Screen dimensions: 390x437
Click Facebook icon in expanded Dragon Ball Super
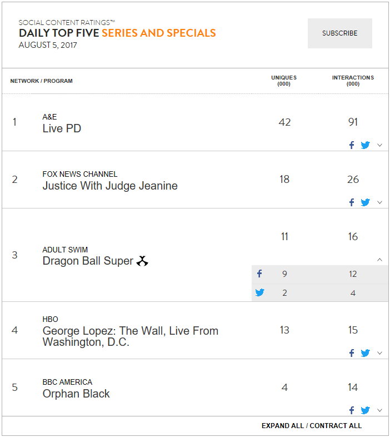(259, 274)
